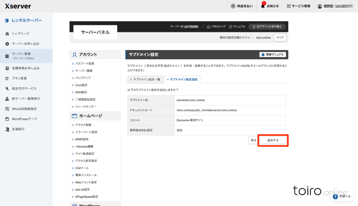The height and width of the screenshot is (206, 358).
Task: Open 設定代行サービス wrench item
Action: pyautogui.click(x=7, y=89)
